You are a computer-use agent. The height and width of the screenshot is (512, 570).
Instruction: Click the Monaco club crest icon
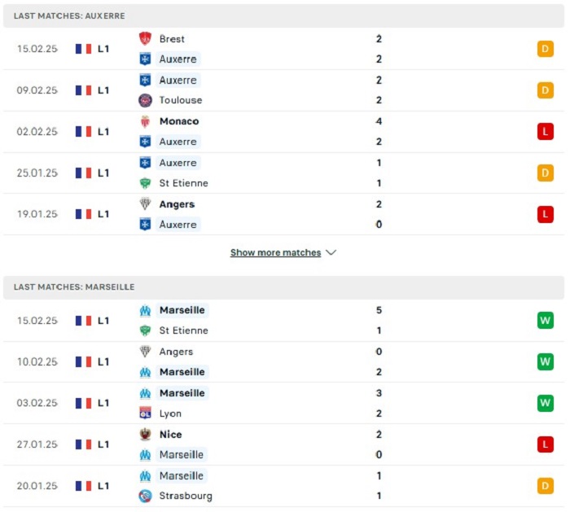(x=145, y=121)
